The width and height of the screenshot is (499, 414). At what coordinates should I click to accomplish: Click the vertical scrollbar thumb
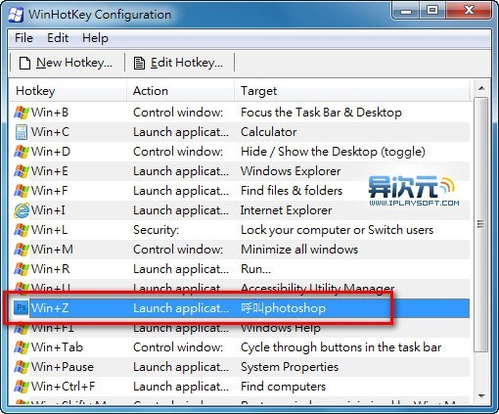coord(481,224)
